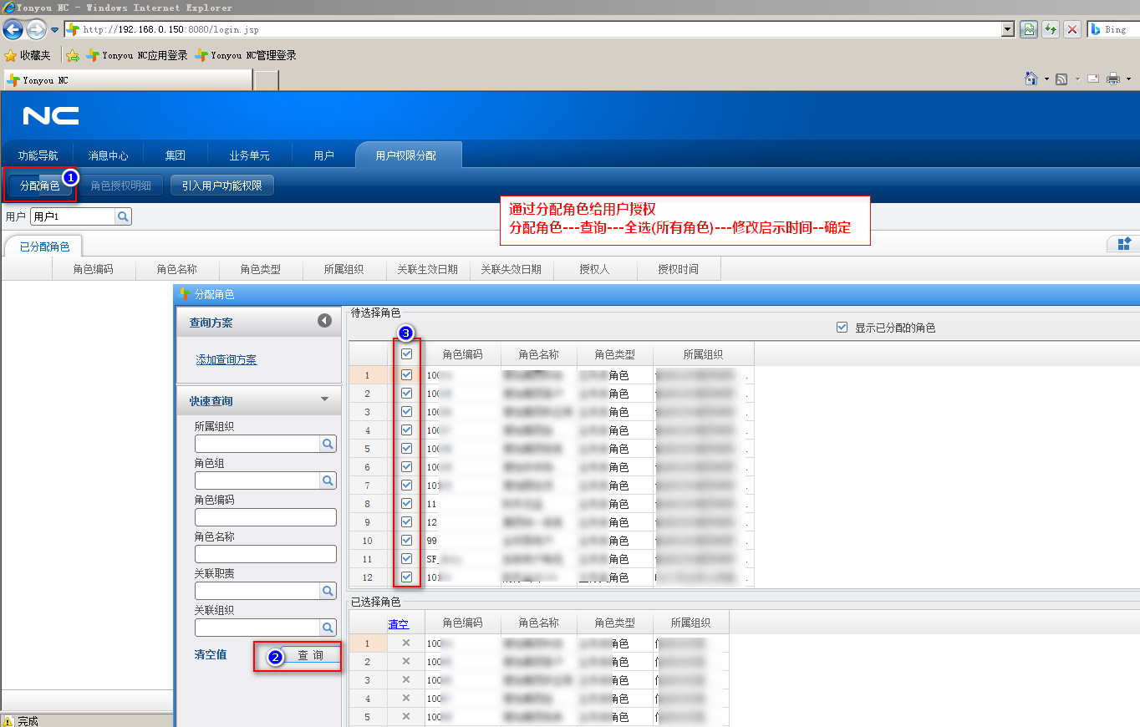The width and height of the screenshot is (1140, 727).
Task: Collapse the 查询方案 panel with arrow icon
Action: pyautogui.click(x=325, y=321)
